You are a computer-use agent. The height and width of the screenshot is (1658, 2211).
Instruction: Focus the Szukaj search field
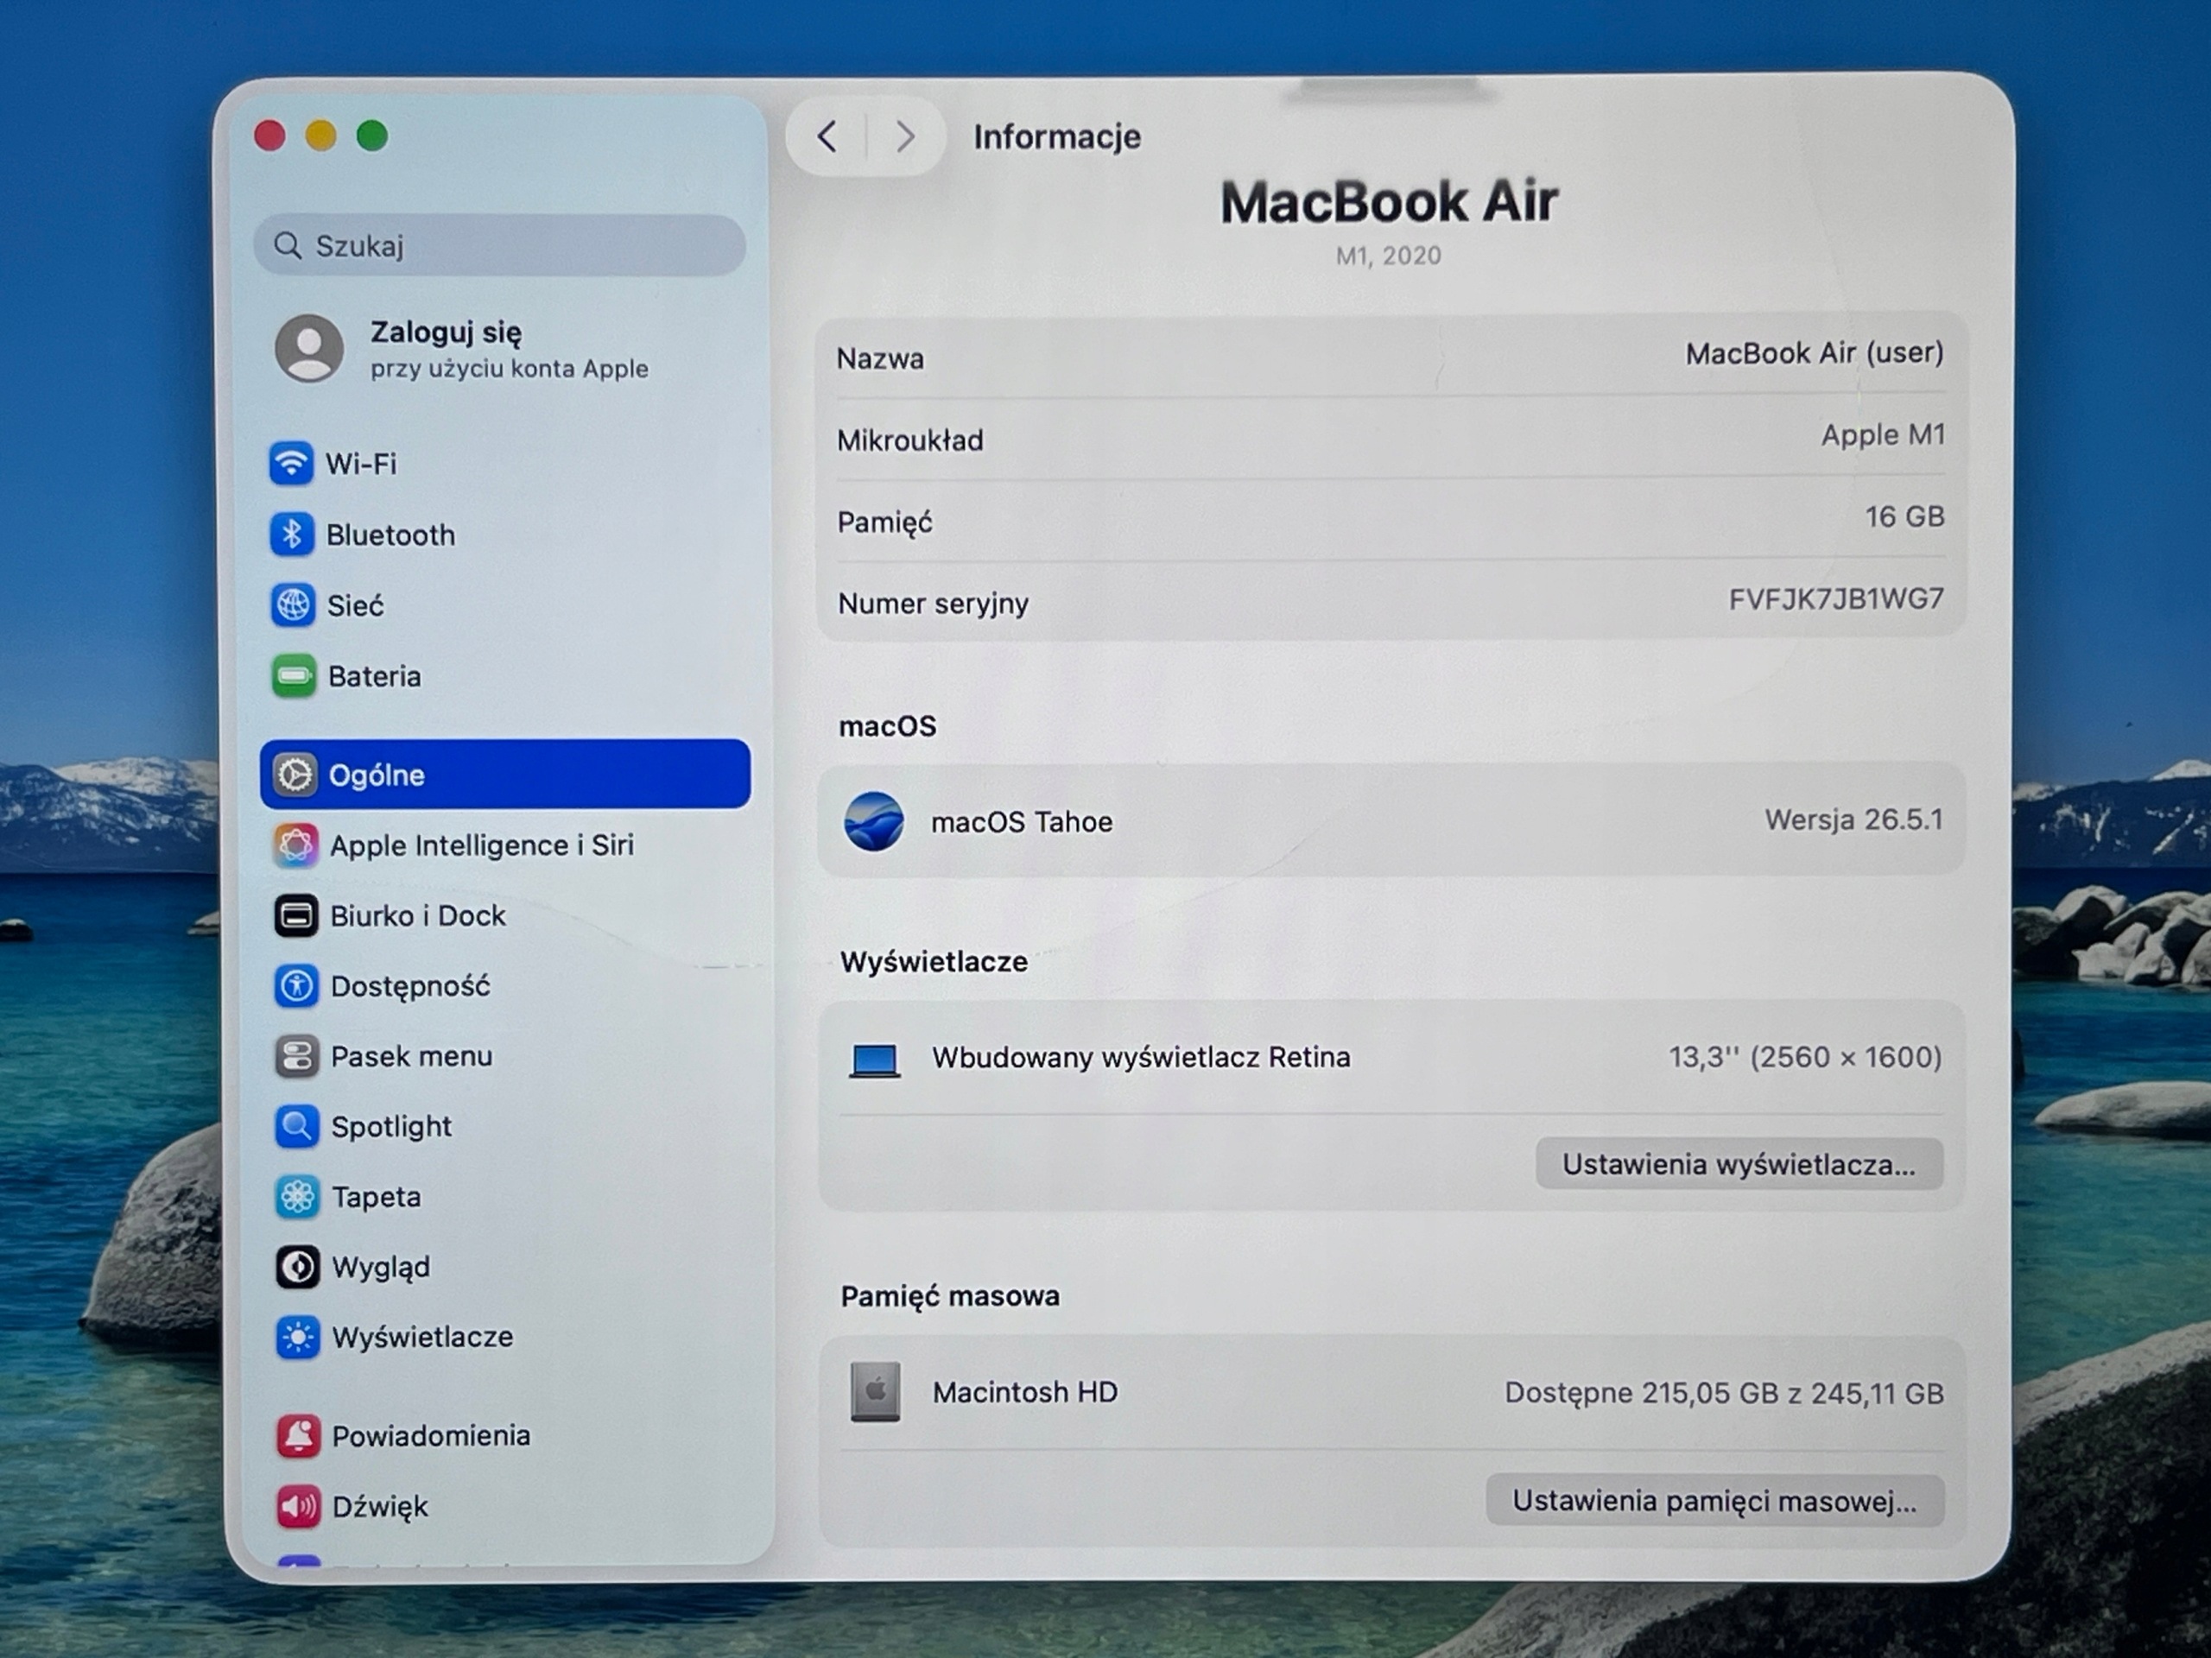tap(500, 245)
